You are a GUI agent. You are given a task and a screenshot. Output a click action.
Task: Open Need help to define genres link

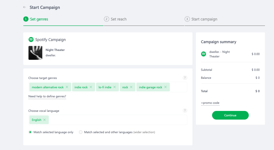pos(47,96)
